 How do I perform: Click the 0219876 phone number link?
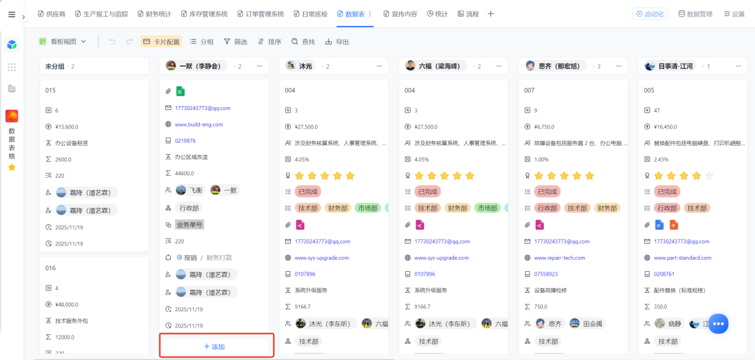tap(185, 140)
